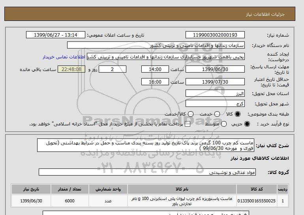This screenshot has width=304, height=215.
Task: Click the response deadline time 14:00 field
Action: point(155,69)
